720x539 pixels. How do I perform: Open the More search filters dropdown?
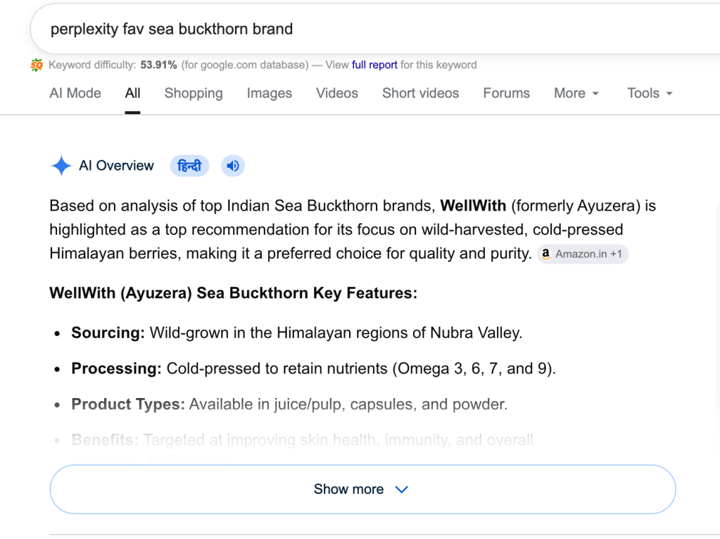(576, 93)
